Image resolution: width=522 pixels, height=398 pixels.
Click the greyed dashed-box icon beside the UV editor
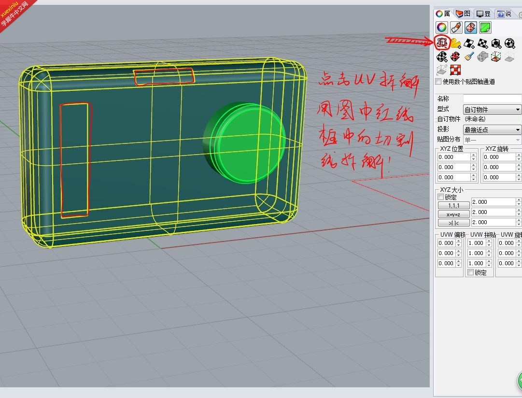coord(442,70)
